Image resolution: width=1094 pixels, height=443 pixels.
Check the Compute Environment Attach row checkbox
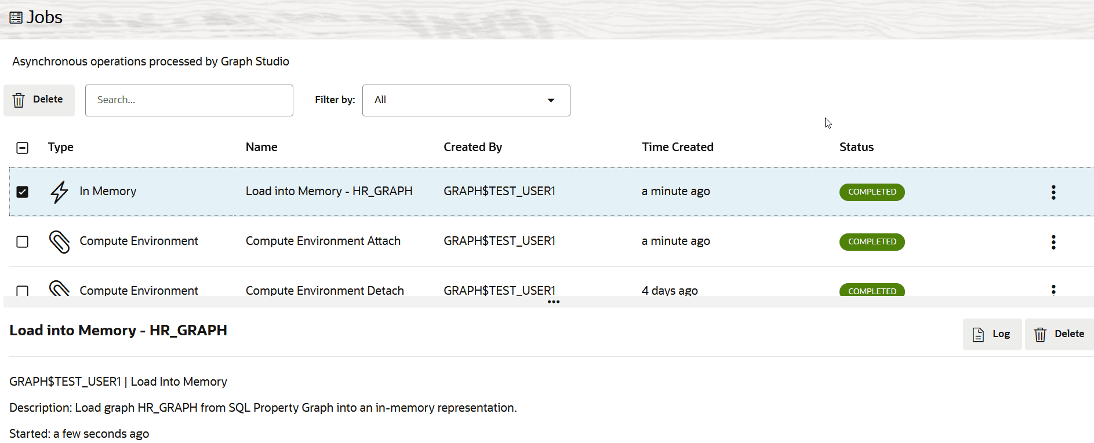23,241
